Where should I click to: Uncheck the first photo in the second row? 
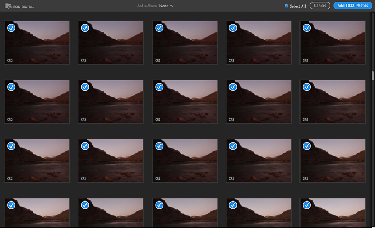11,87
